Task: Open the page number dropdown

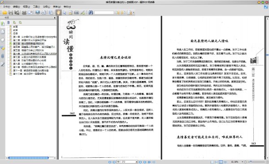Action: [x=137, y=162]
